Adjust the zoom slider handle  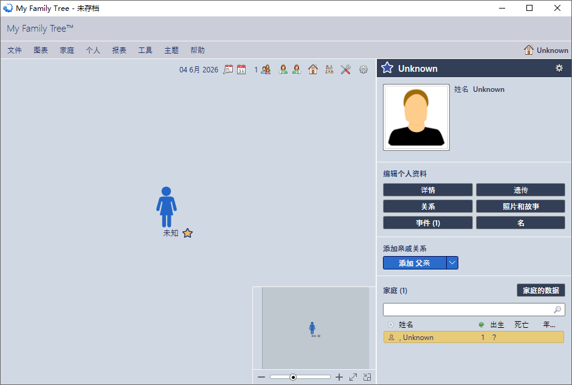(293, 377)
